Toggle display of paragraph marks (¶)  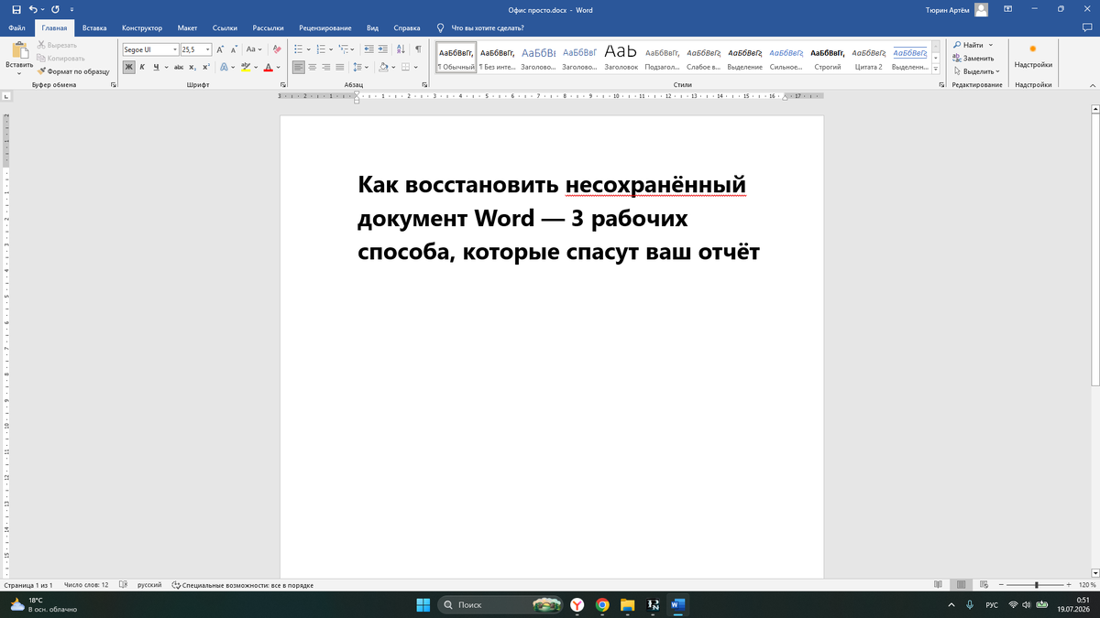click(x=418, y=49)
